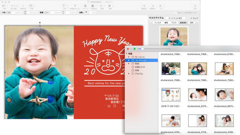The width and height of the screenshot is (240, 135).
Task: Switch to the 編集 tab
Action: click(166, 23)
